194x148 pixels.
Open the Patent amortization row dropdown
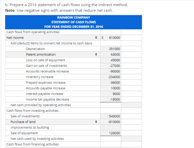(96, 55)
